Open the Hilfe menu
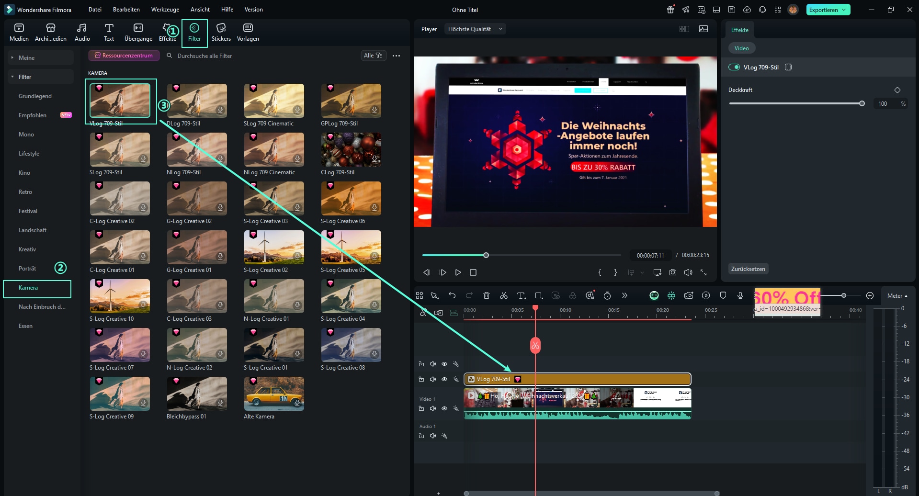Image resolution: width=919 pixels, height=496 pixels. click(227, 10)
